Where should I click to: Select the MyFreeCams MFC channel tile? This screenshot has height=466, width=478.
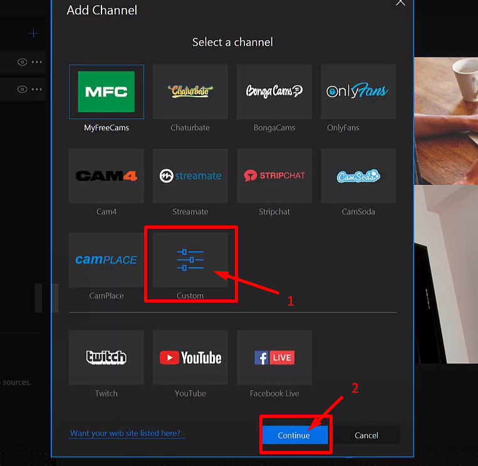coord(107,91)
